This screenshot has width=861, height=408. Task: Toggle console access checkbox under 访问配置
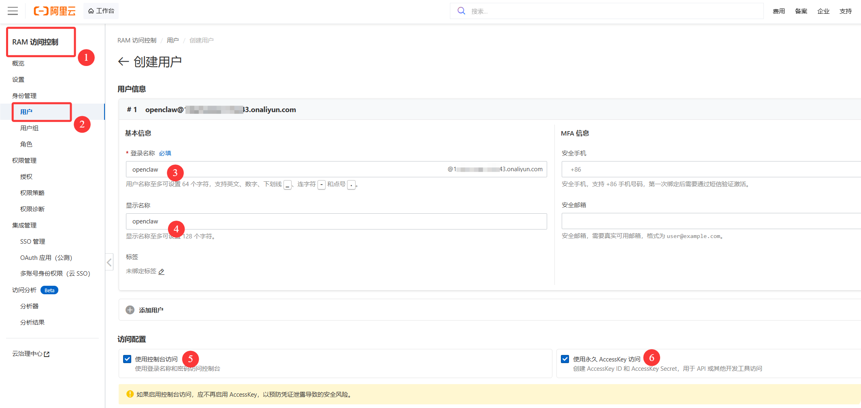(127, 359)
